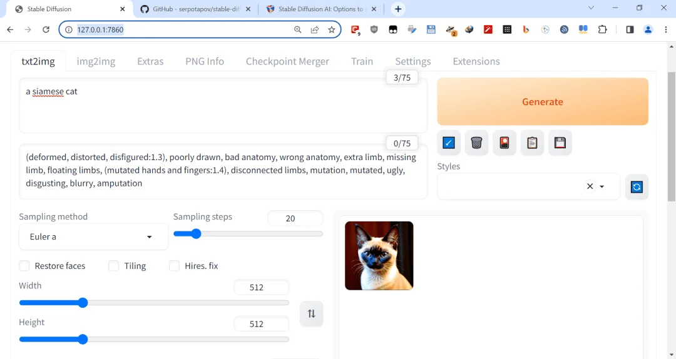Click the site information icon in address bar

tap(69, 30)
